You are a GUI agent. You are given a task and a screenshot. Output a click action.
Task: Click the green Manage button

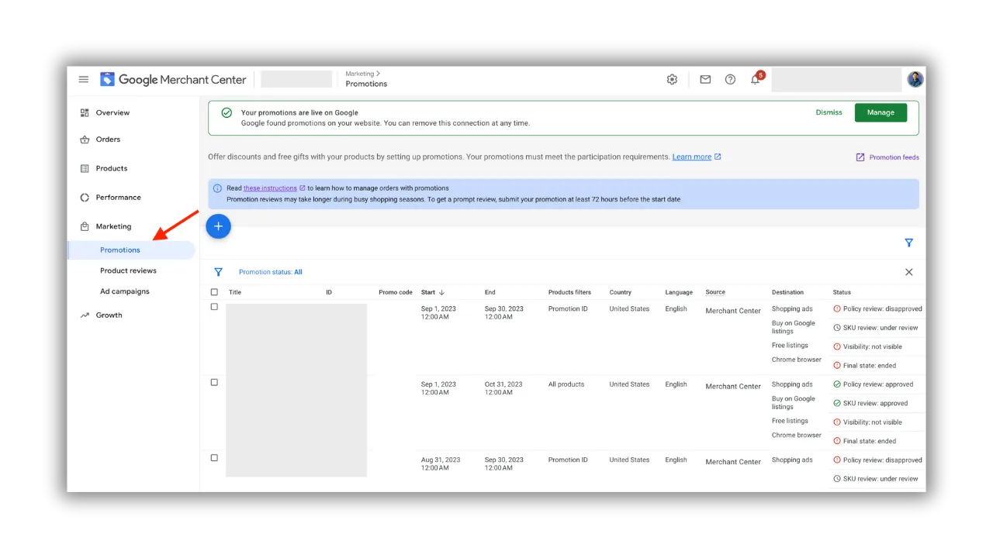pos(881,112)
